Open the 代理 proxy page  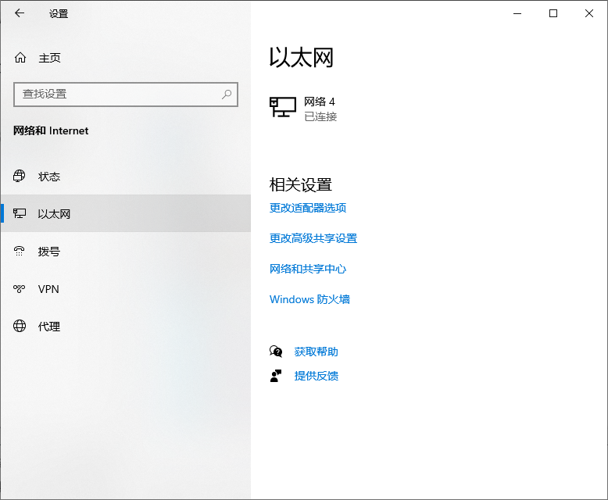point(126,327)
